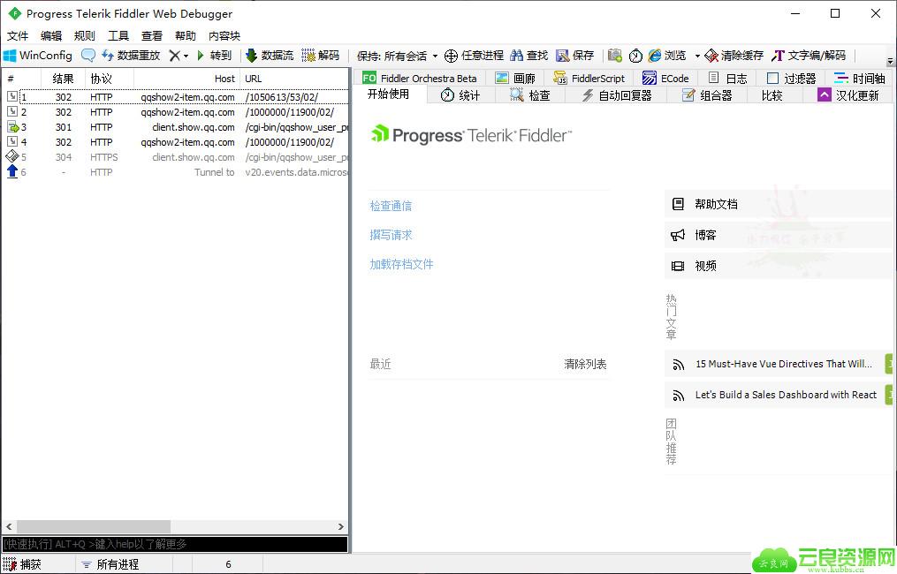Select session 6 Tunnel to row
The height and width of the screenshot is (574, 897).
[x=175, y=172]
